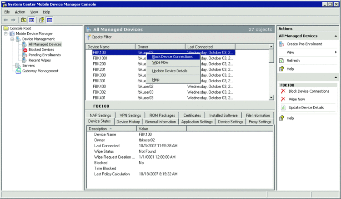Toggle the Show/Hide Action Pane toolbar icon

coord(49,20)
